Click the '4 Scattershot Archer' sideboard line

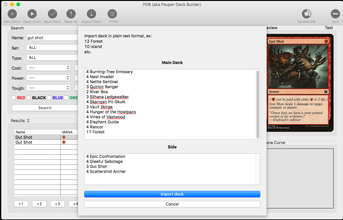click(x=106, y=171)
